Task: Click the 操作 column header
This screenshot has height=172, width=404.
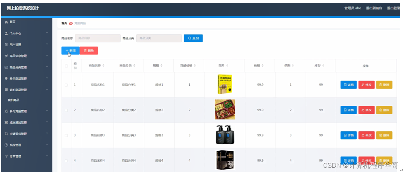Action: 365,66
